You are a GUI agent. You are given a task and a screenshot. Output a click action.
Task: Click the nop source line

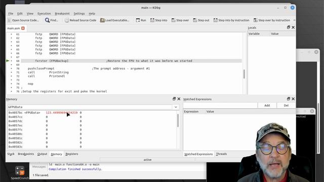(x=30, y=84)
